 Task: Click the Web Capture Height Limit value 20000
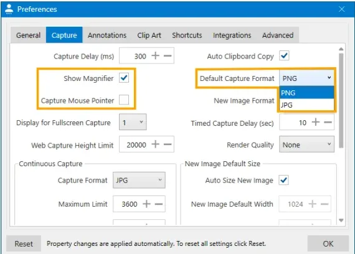[136, 144]
